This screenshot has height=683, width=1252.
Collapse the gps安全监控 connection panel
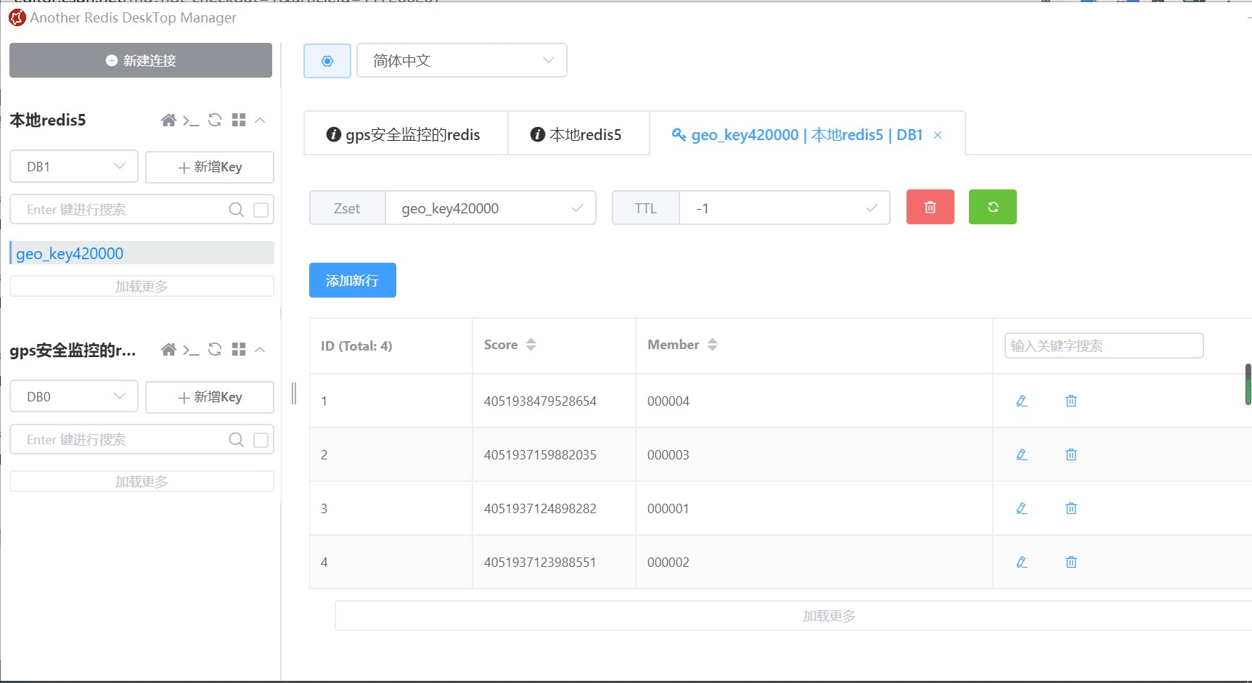(x=260, y=350)
